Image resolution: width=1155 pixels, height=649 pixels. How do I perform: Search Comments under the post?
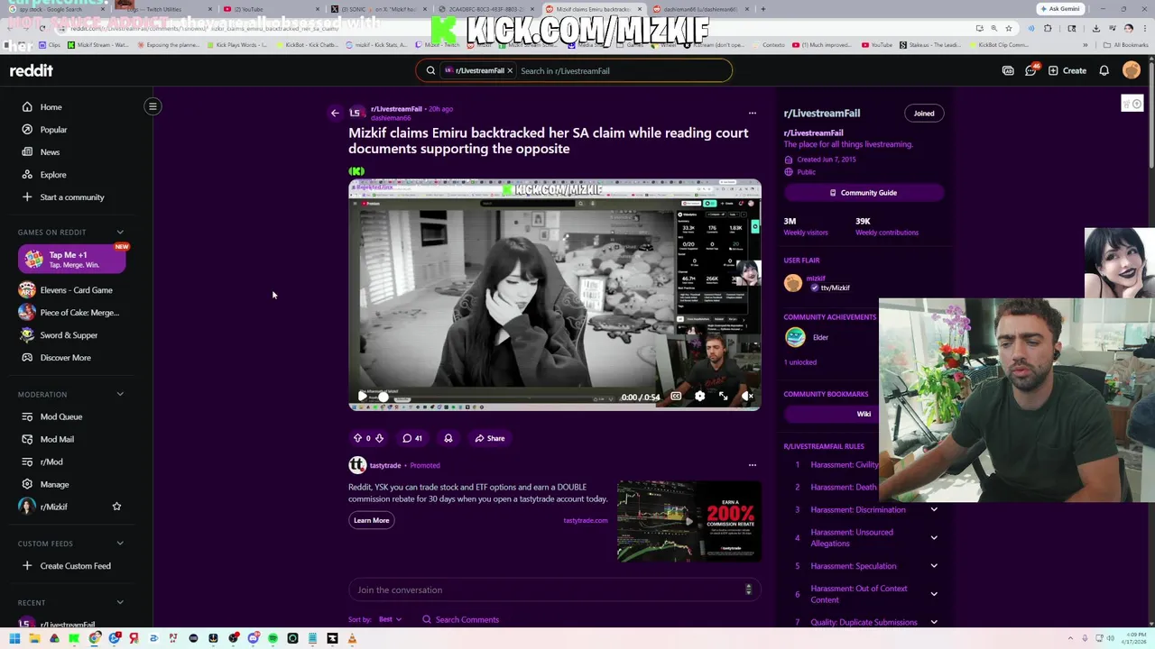click(x=460, y=619)
